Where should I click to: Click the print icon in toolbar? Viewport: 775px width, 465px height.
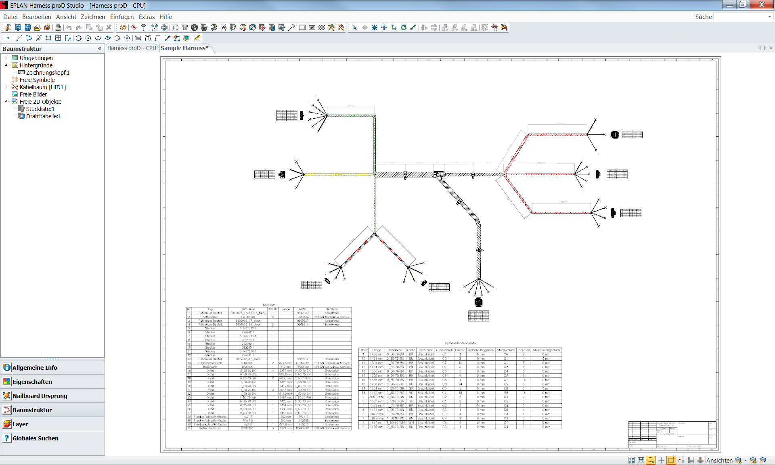click(x=58, y=27)
